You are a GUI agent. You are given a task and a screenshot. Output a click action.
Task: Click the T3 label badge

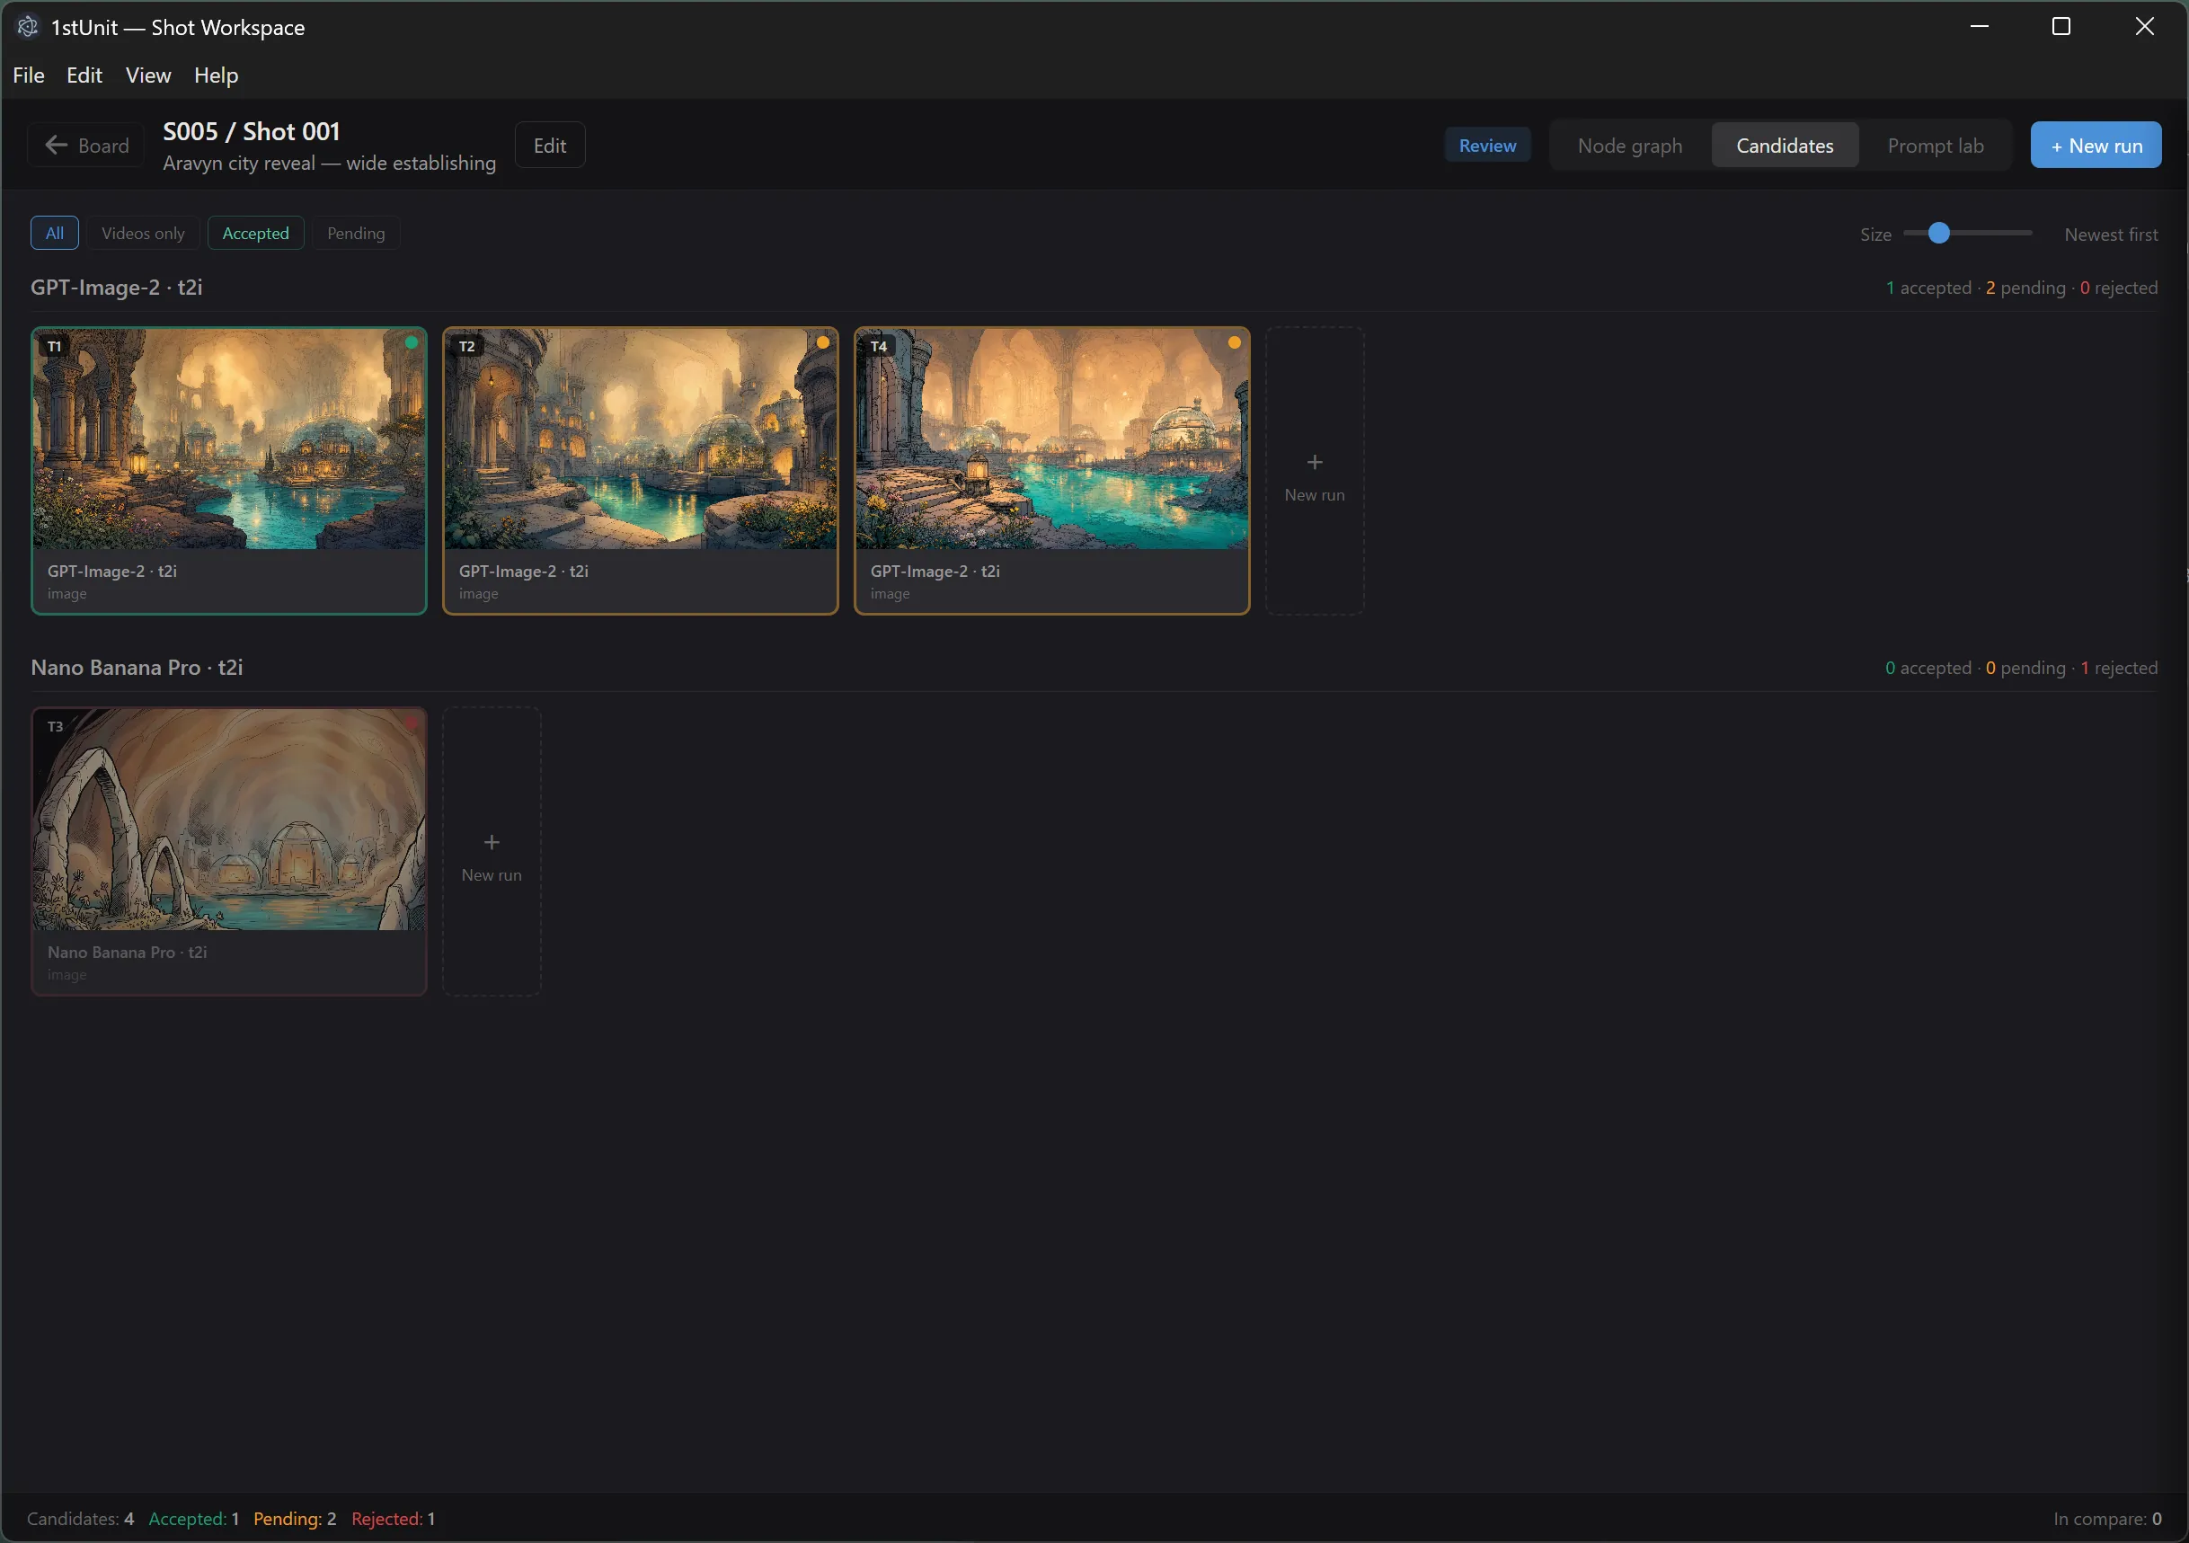pyautogui.click(x=54, y=727)
